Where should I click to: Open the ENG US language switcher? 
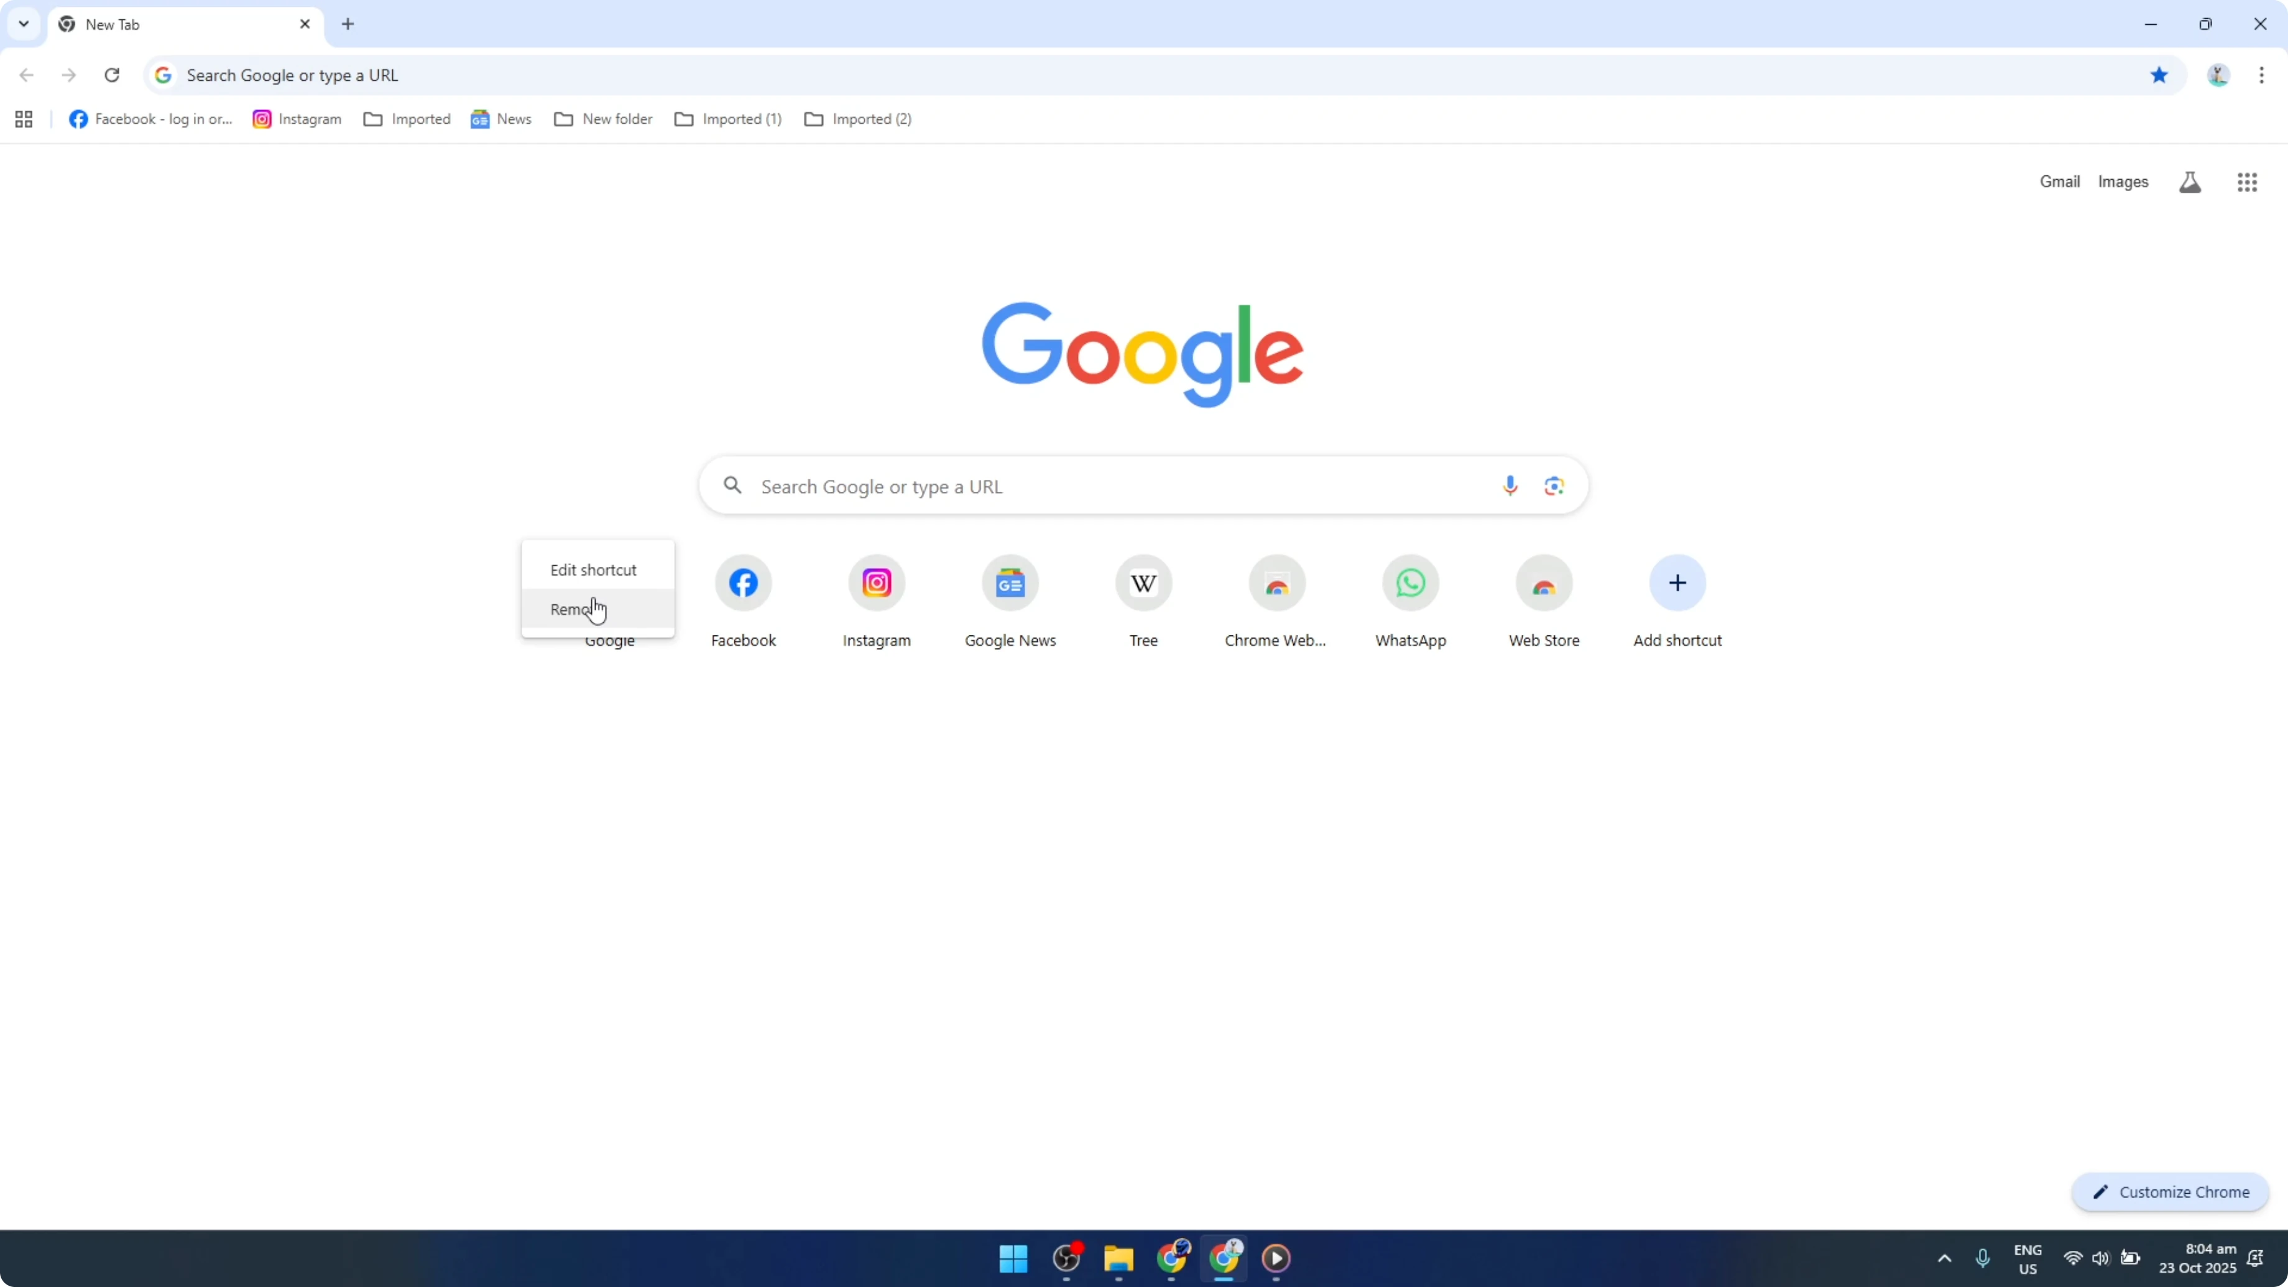coord(2027,1258)
